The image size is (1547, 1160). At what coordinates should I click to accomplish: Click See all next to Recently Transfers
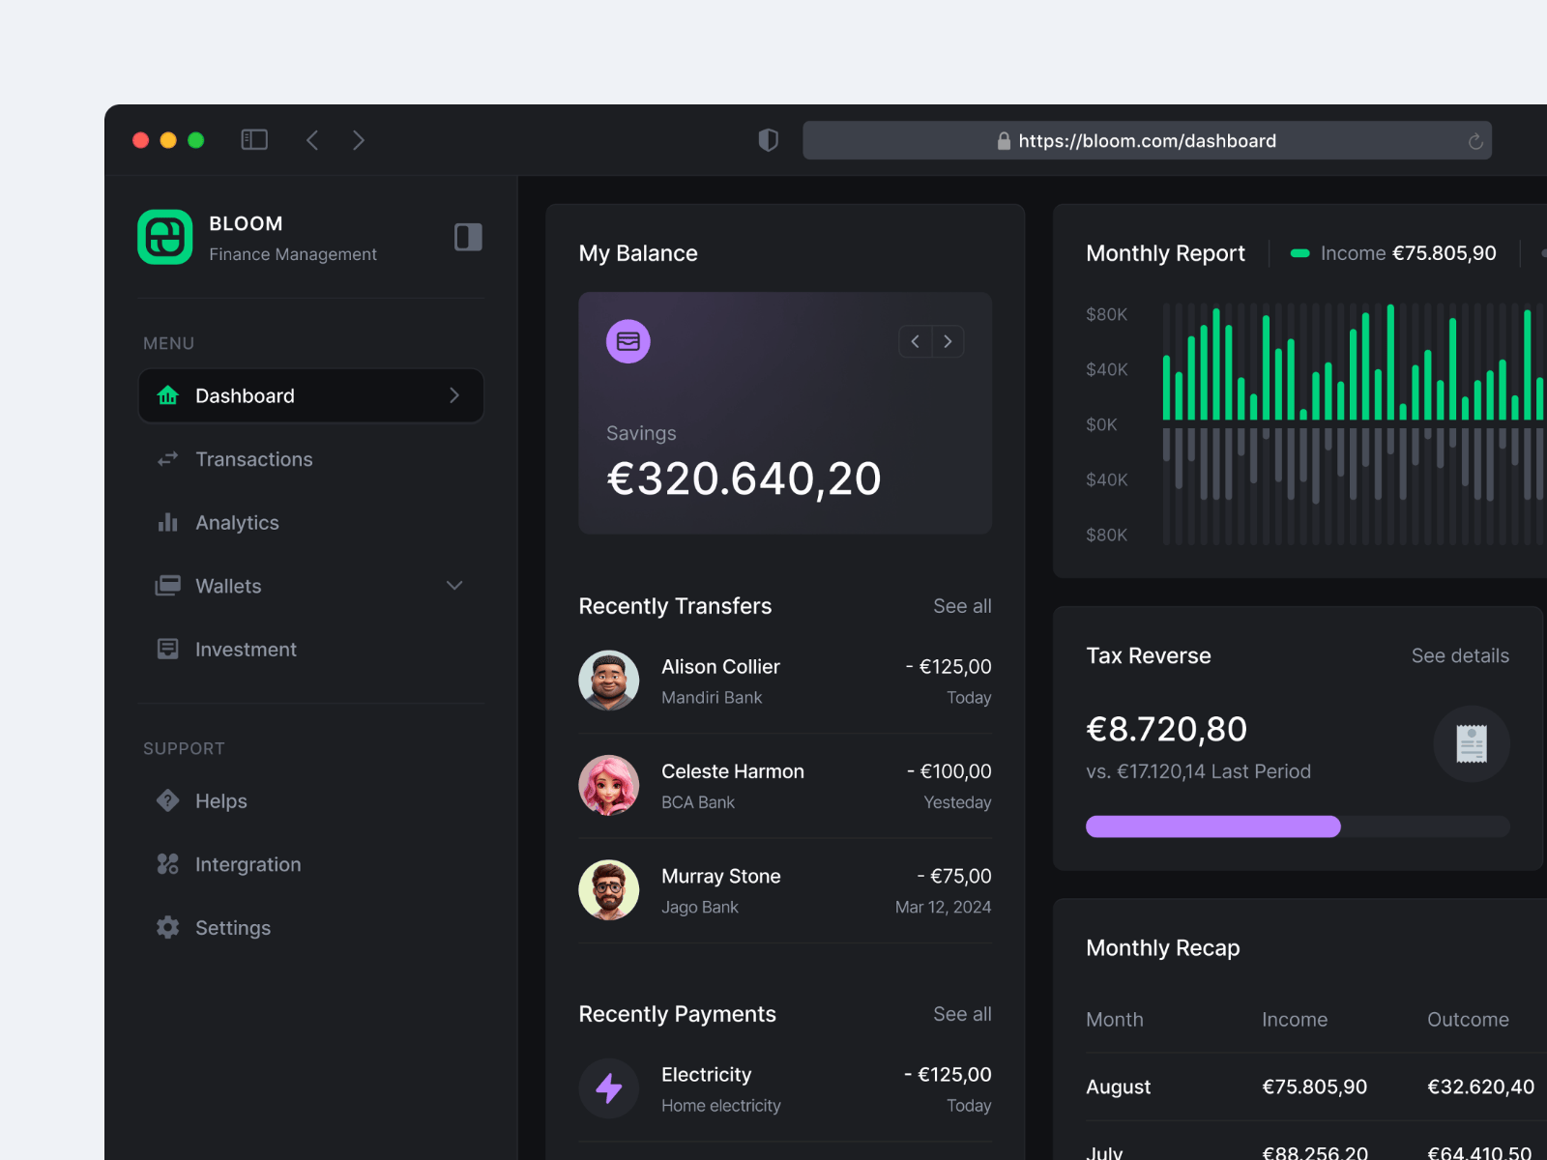[x=962, y=606]
